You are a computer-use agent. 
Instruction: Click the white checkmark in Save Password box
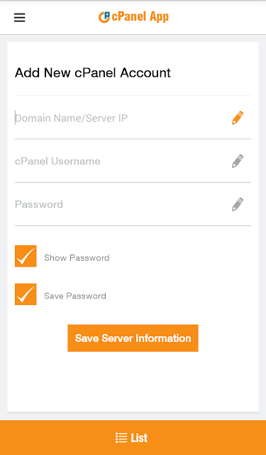[x=26, y=294]
